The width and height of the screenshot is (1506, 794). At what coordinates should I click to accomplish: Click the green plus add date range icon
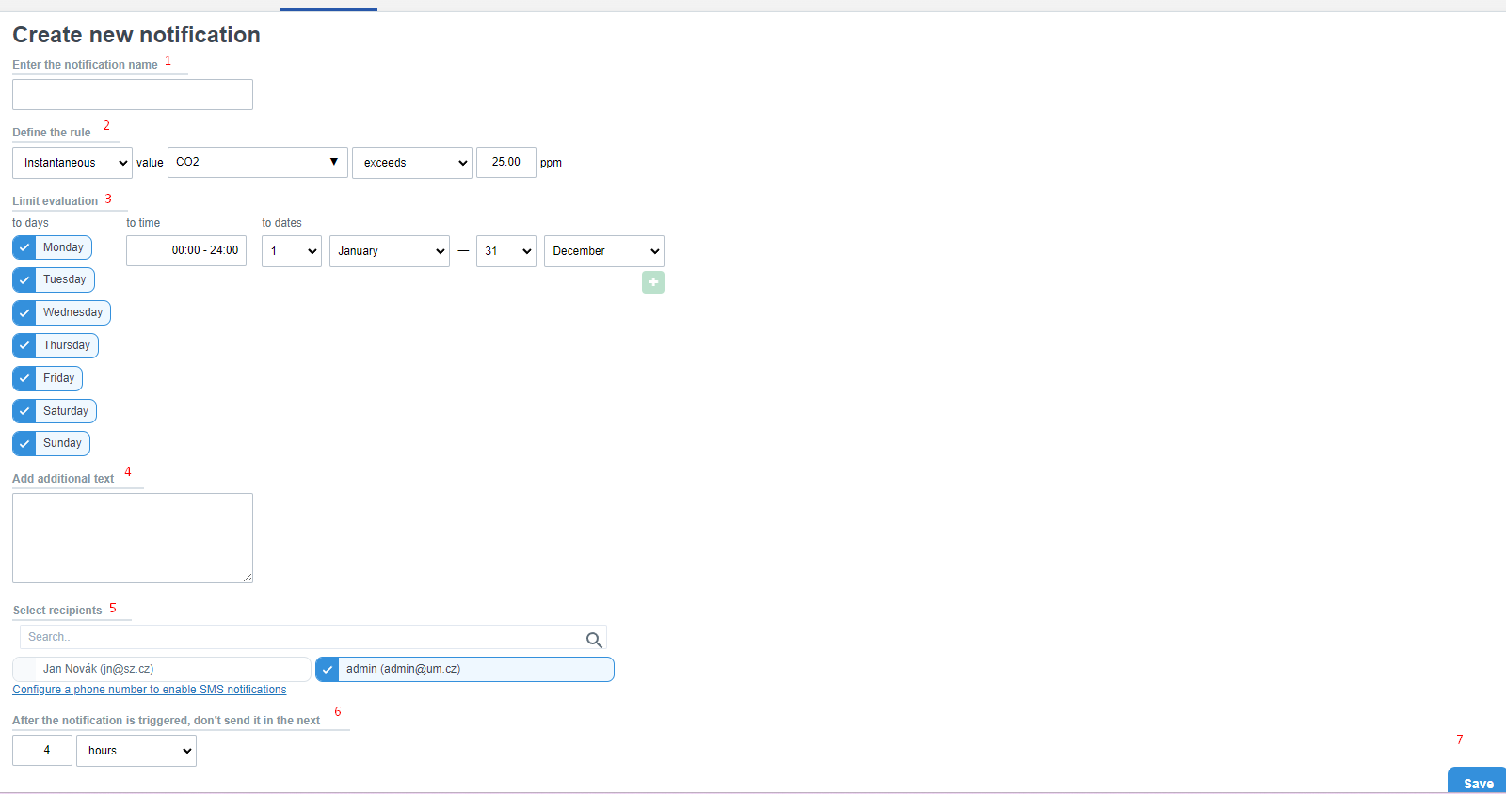click(x=652, y=282)
